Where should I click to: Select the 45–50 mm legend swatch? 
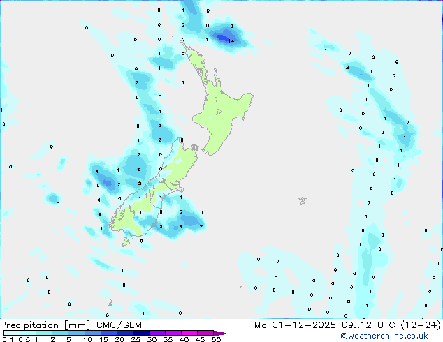pyautogui.click(x=205, y=333)
